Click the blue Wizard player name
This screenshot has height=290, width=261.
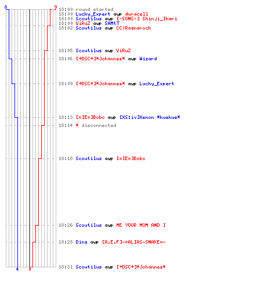[148, 59]
